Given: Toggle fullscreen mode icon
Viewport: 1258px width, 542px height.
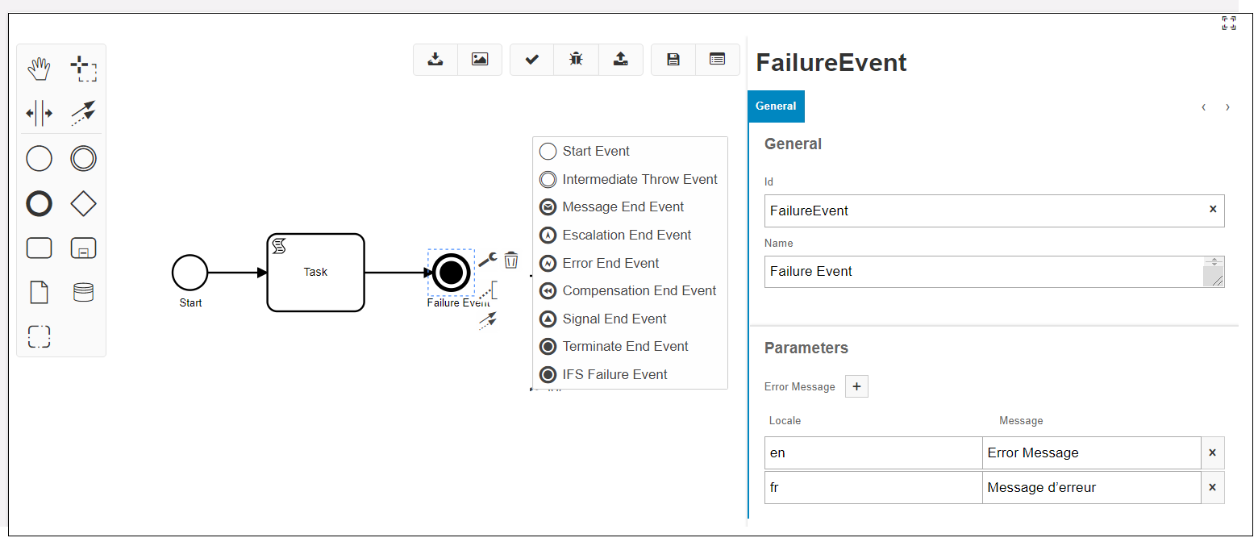Looking at the screenshot, I should [1229, 23].
